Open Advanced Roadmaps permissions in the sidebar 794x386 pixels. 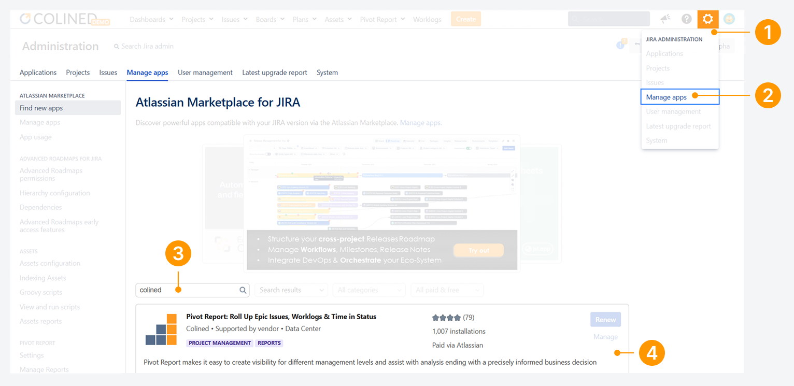coord(51,174)
